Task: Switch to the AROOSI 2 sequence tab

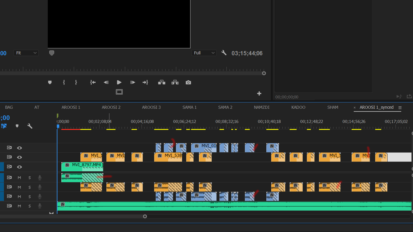Action: (x=111, y=107)
